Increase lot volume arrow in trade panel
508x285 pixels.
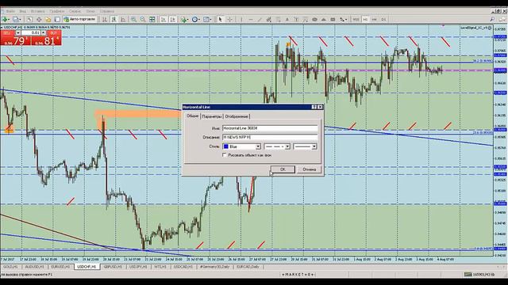(43, 32)
